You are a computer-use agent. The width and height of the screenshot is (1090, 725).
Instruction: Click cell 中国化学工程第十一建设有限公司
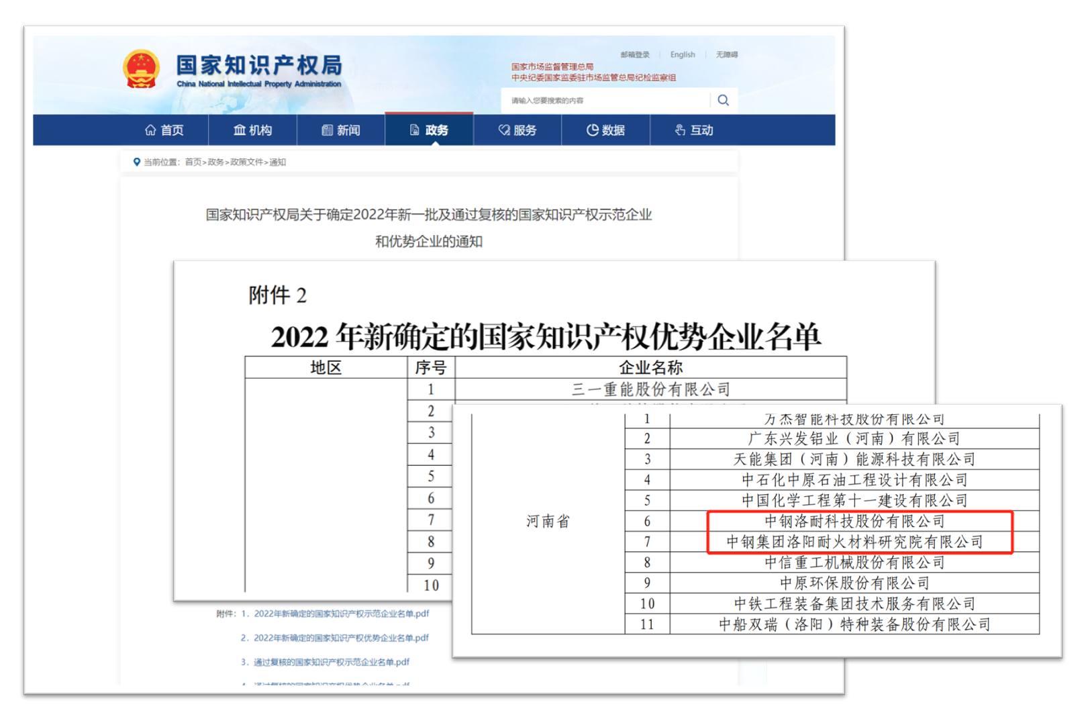854,501
